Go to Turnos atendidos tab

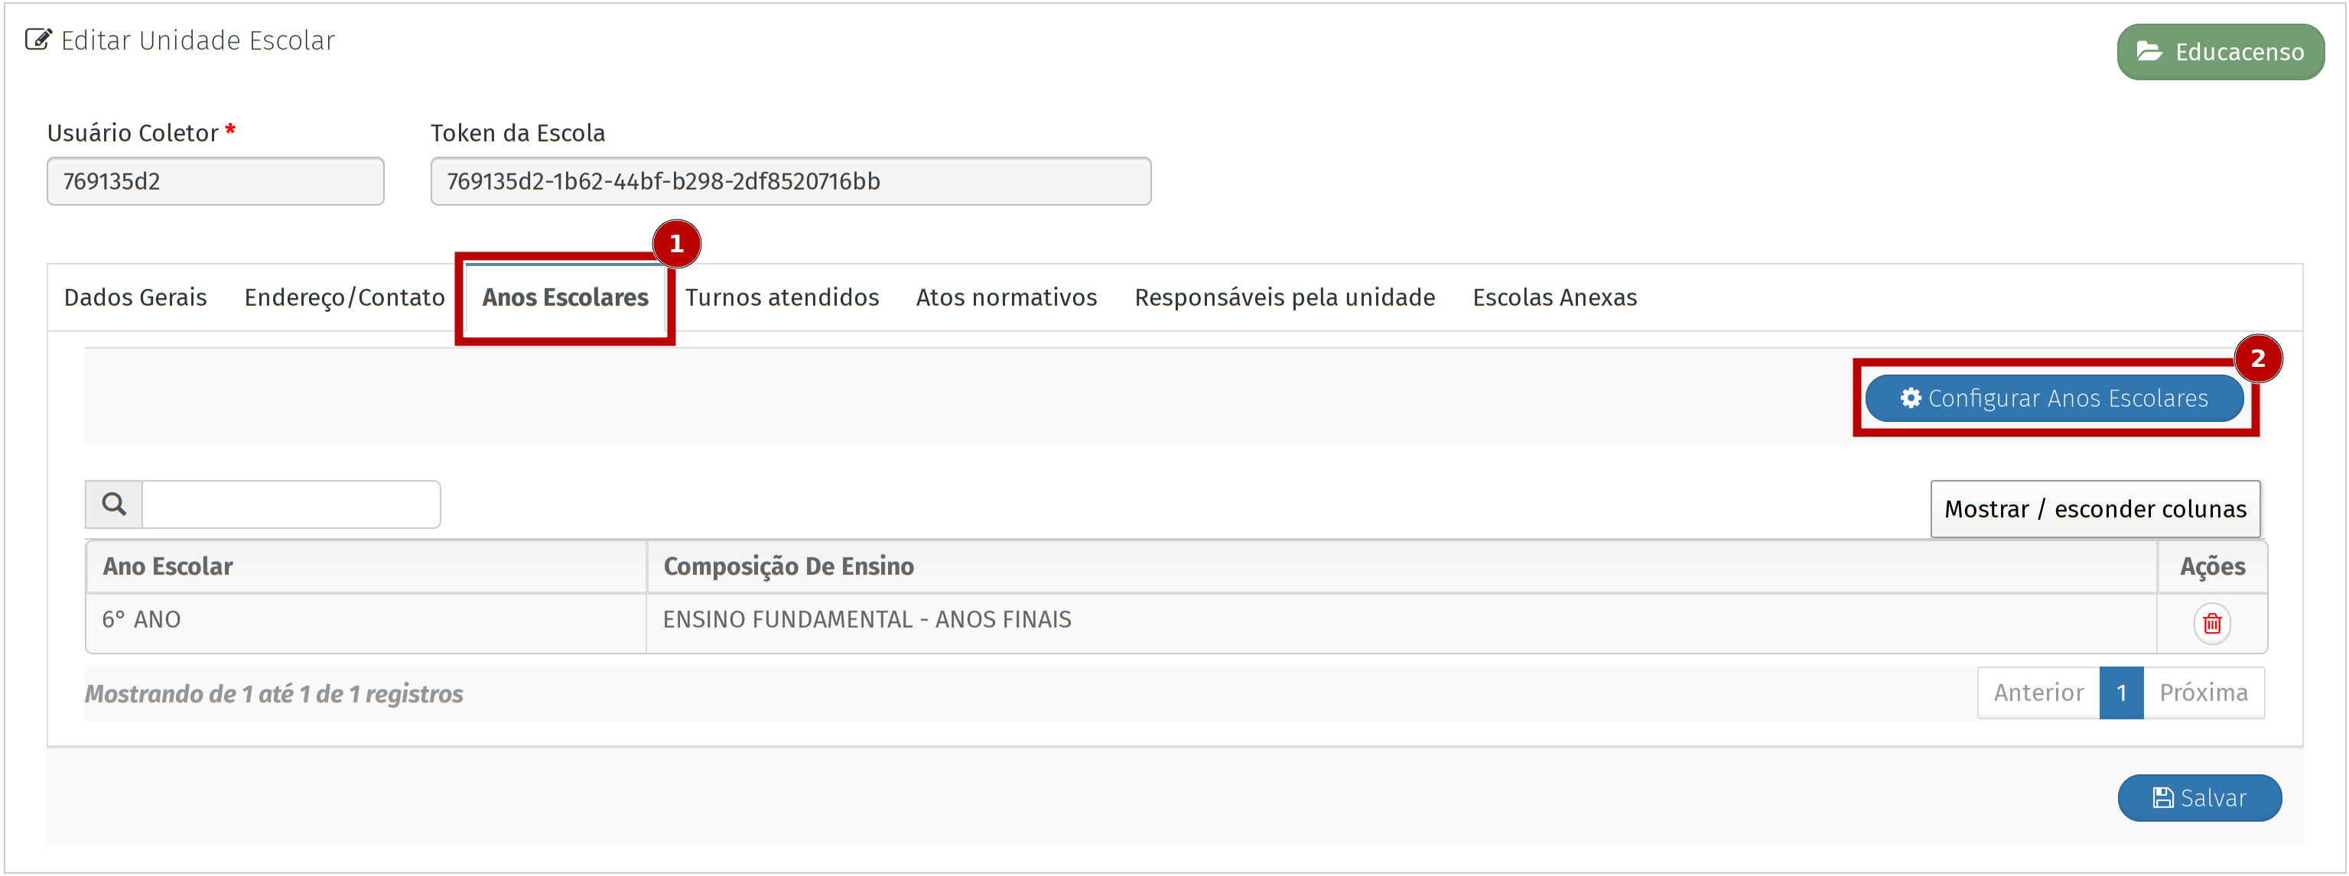pos(782,297)
